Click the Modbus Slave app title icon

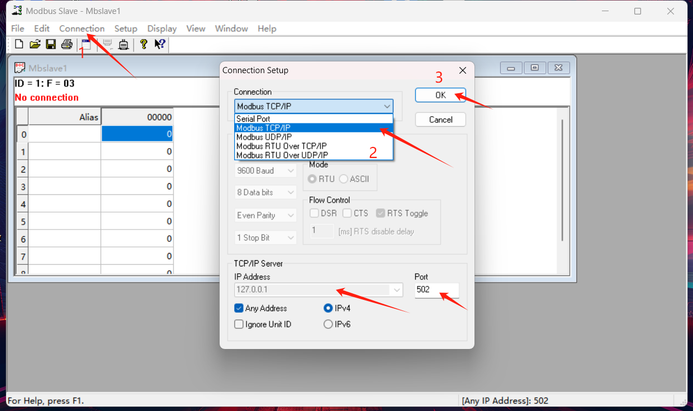(17, 11)
